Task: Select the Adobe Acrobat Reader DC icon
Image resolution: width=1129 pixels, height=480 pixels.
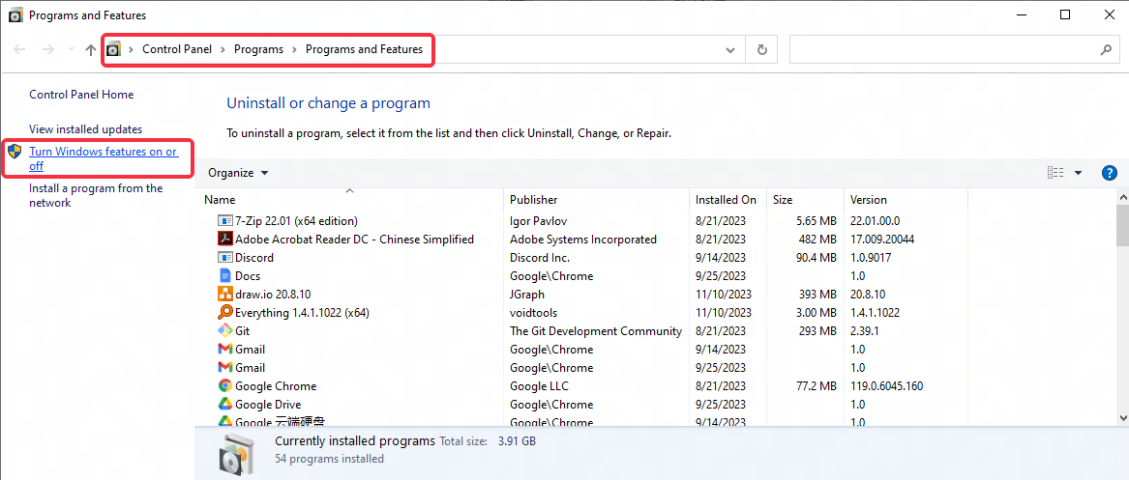Action: tap(225, 240)
